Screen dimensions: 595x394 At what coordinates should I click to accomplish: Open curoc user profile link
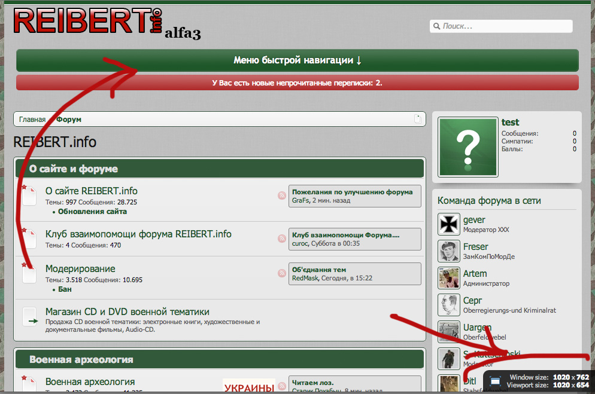[300, 243]
